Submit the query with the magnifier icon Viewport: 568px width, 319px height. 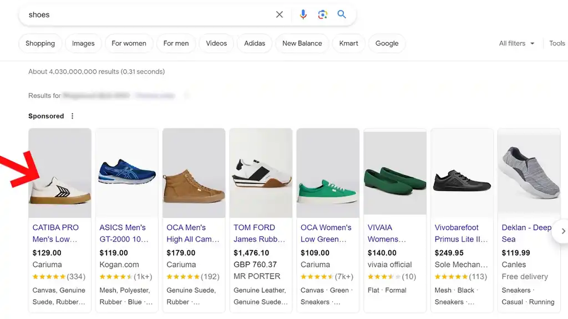[x=342, y=14]
